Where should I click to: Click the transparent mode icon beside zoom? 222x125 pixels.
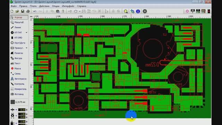(133, 11)
